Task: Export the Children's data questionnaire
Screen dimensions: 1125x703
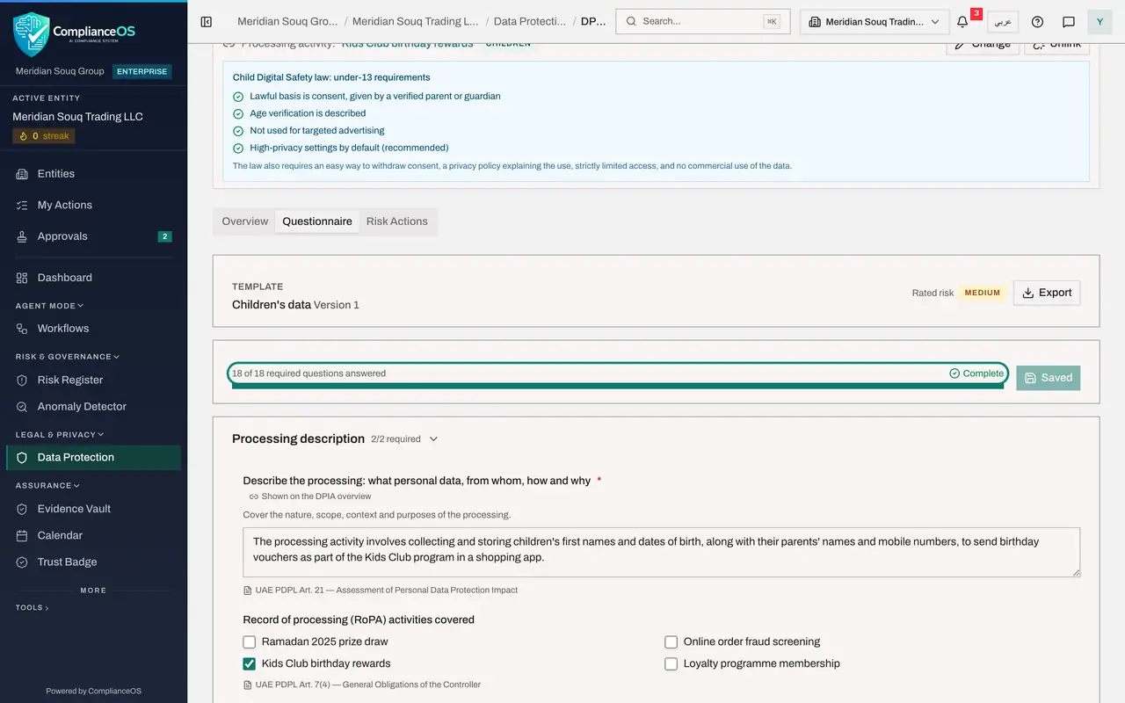Action: (1047, 293)
